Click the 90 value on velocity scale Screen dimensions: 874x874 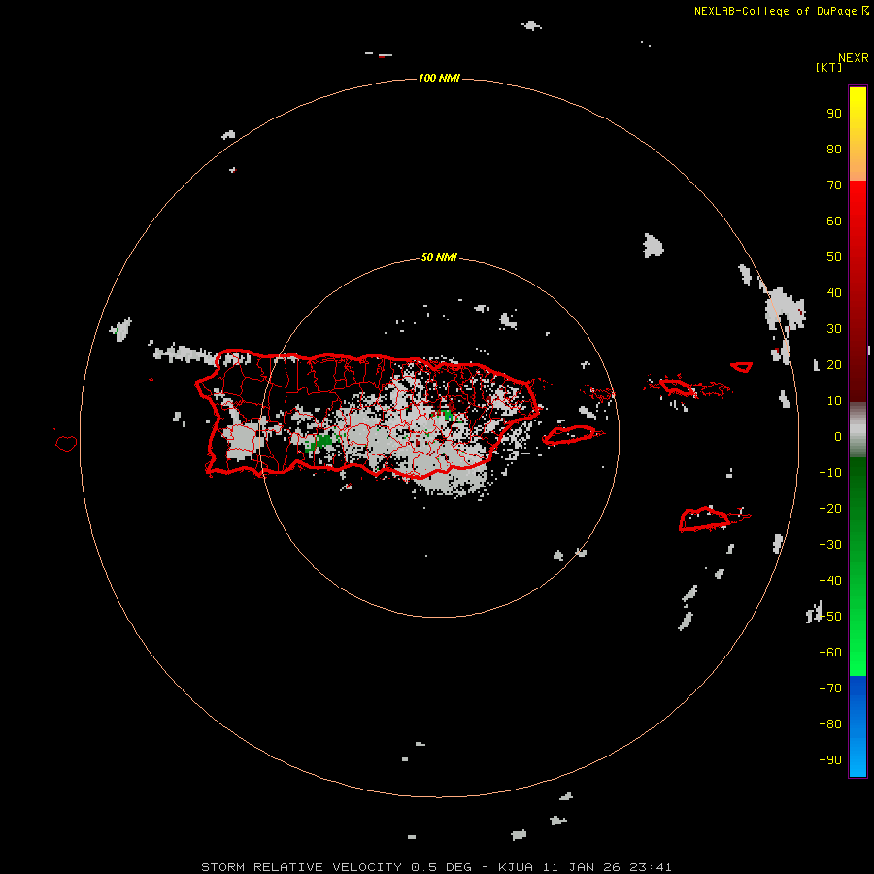(x=834, y=114)
